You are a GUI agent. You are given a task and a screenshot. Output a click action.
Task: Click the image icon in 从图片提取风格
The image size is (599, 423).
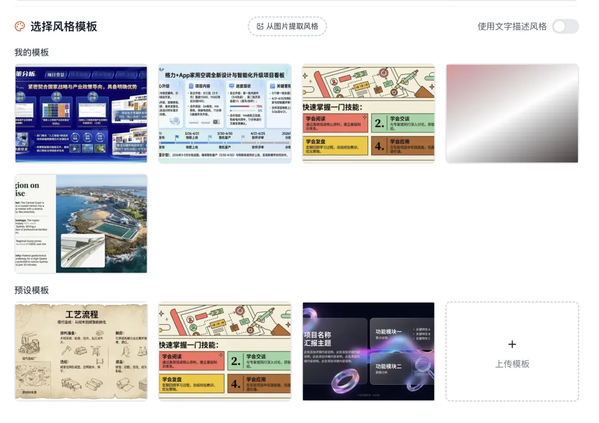[x=260, y=27]
